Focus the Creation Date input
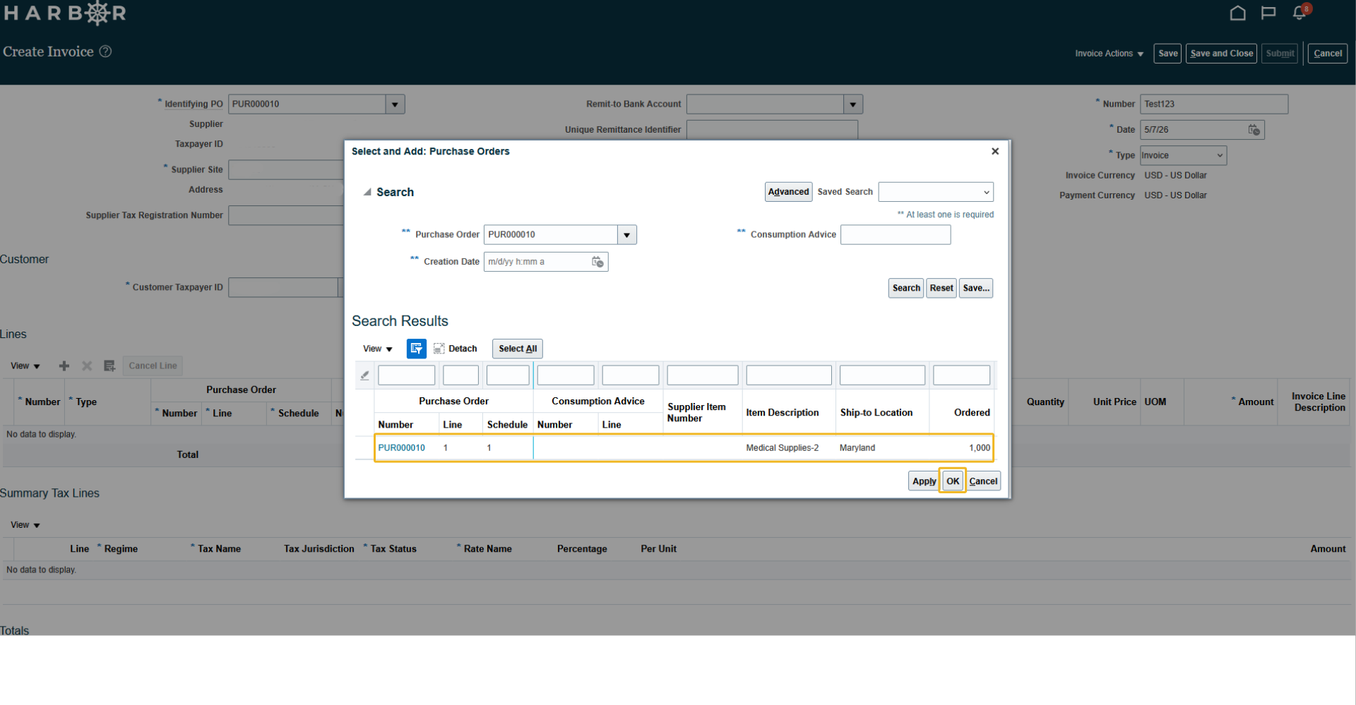Image resolution: width=1356 pixels, height=705 pixels. 538,262
